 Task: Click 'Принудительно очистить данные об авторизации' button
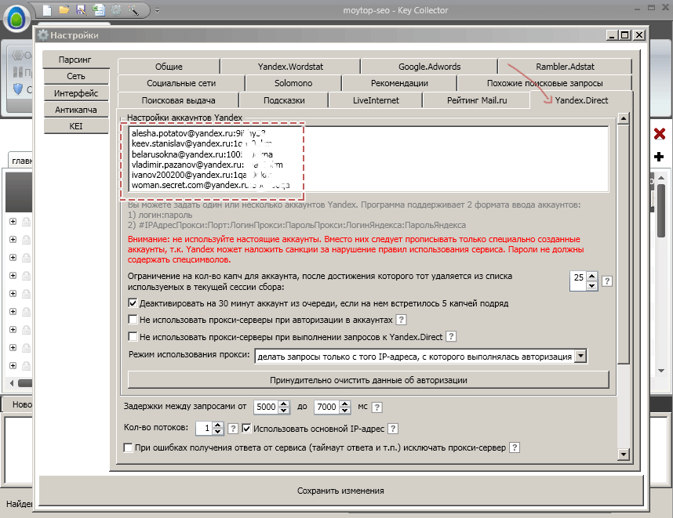pyautogui.click(x=368, y=380)
